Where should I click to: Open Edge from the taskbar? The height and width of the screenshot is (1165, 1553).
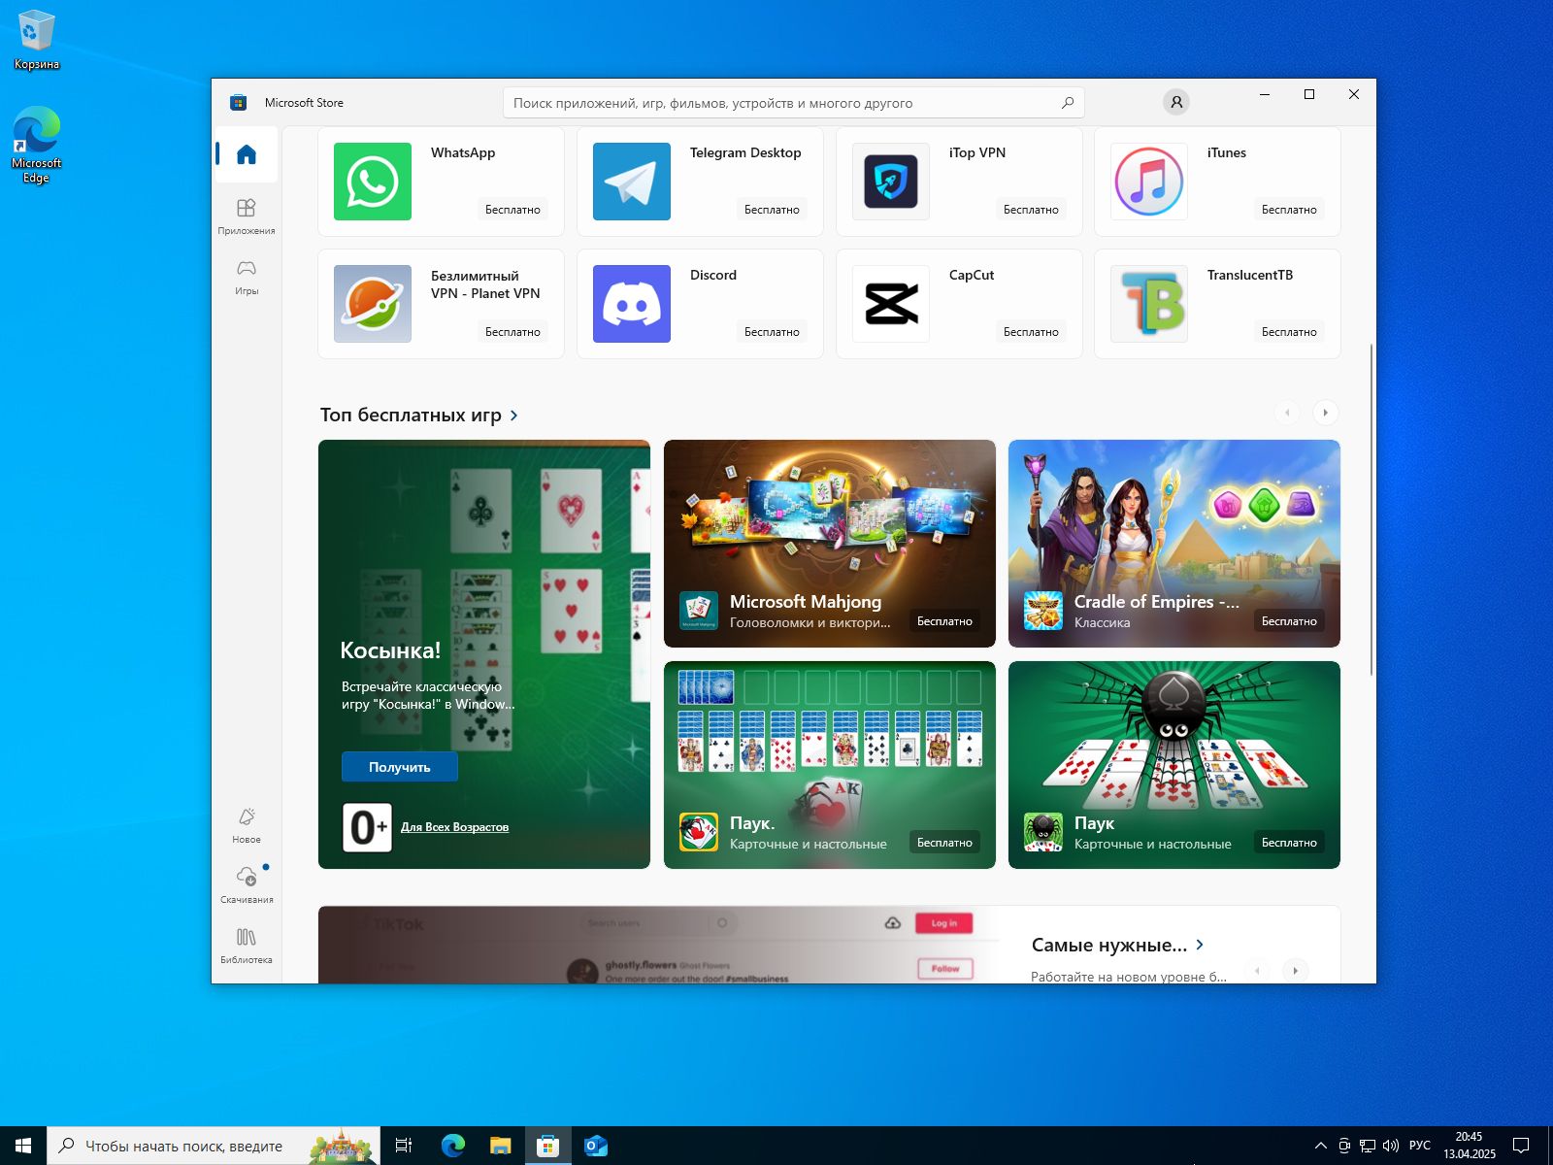click(452, 1146)
